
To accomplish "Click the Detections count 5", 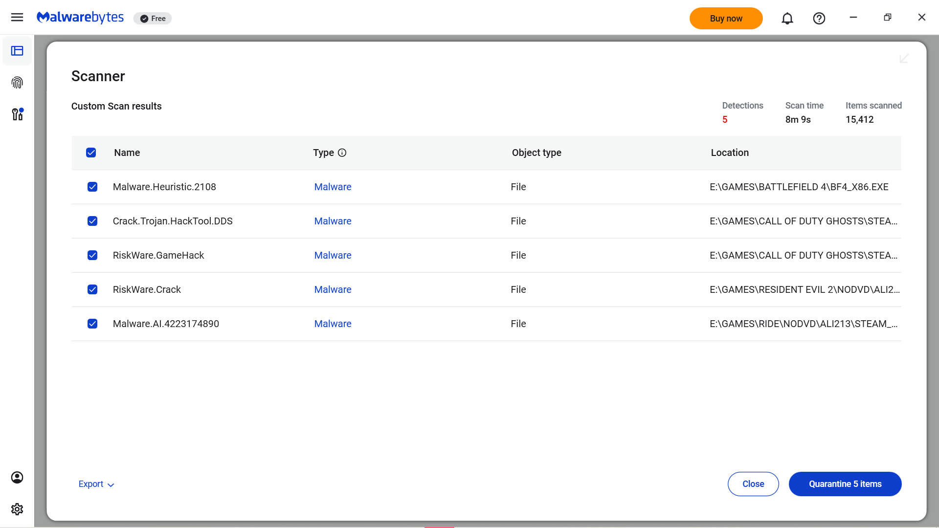I will pos(725,119).
